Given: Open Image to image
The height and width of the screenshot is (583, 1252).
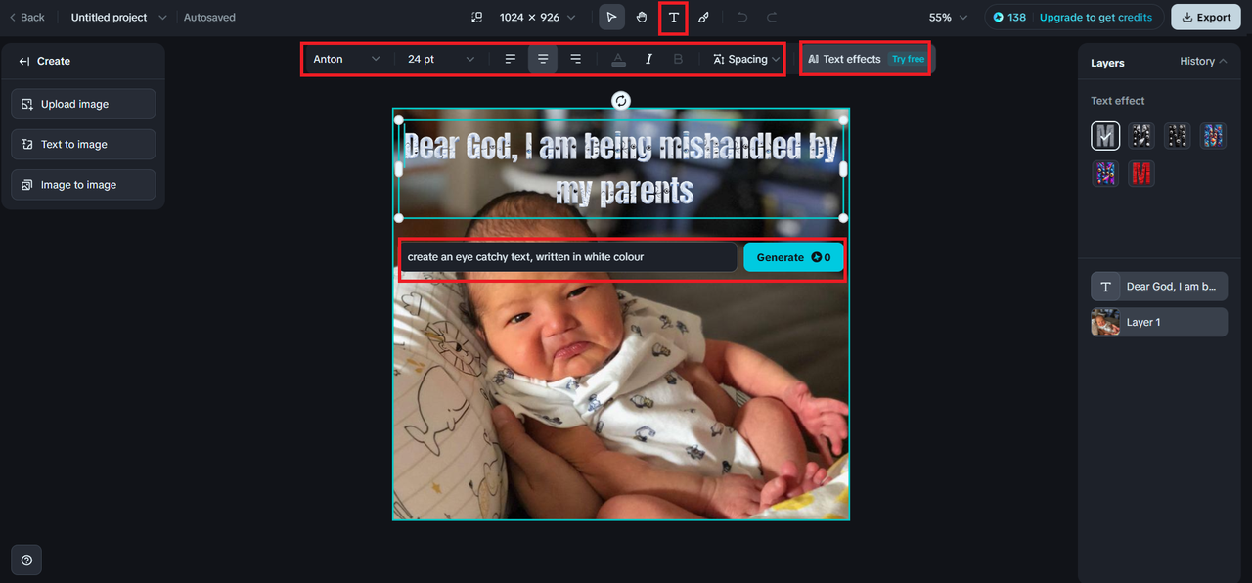Looking at the screenshot, I should pyautogui.click(x=83, y=184).
